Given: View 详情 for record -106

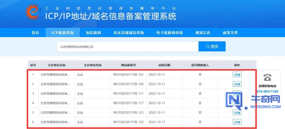Looking at the screenshot, I should (x=237, y=84).
